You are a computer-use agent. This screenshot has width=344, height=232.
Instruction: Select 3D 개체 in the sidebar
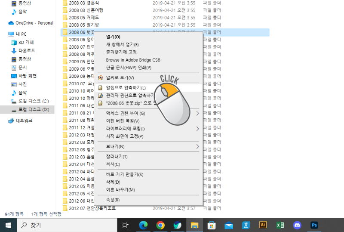click(x=26, y=43)
